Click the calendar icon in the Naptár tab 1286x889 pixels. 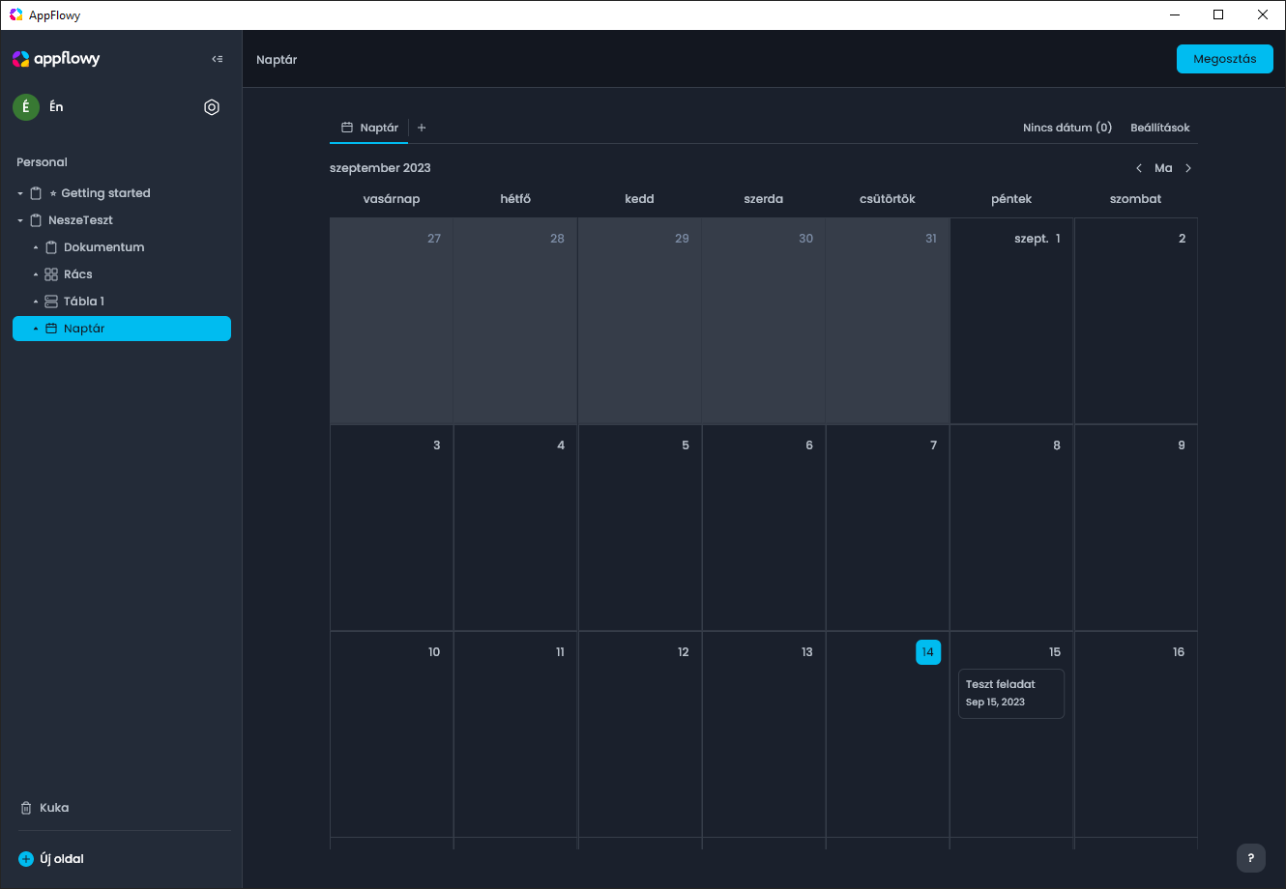347,128
